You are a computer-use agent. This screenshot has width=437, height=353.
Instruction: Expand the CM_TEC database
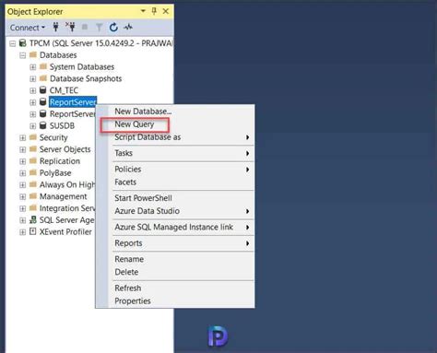pos(33,90)
